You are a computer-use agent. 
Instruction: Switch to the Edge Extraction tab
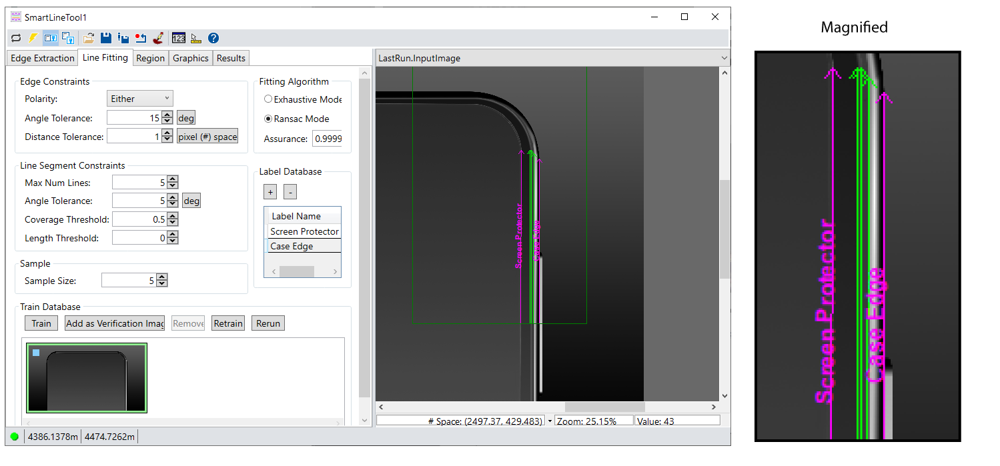click(x=42, y=58)
